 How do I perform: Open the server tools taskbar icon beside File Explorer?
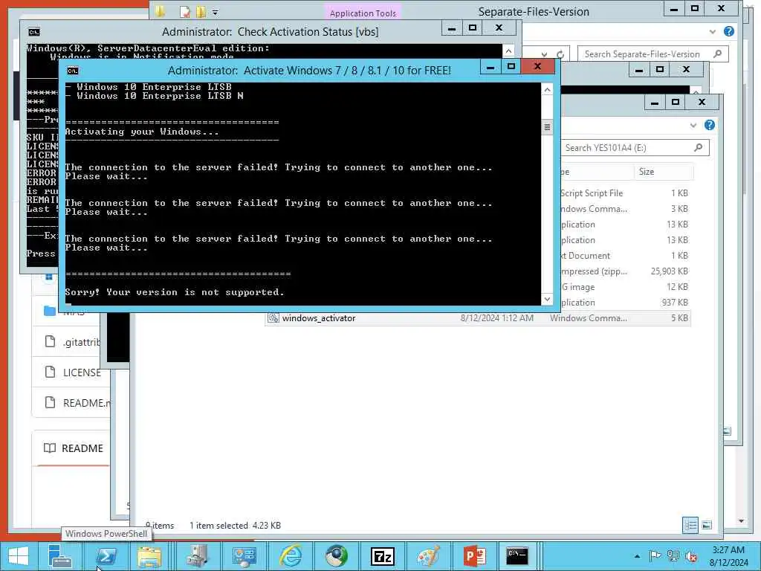(197, 556)
